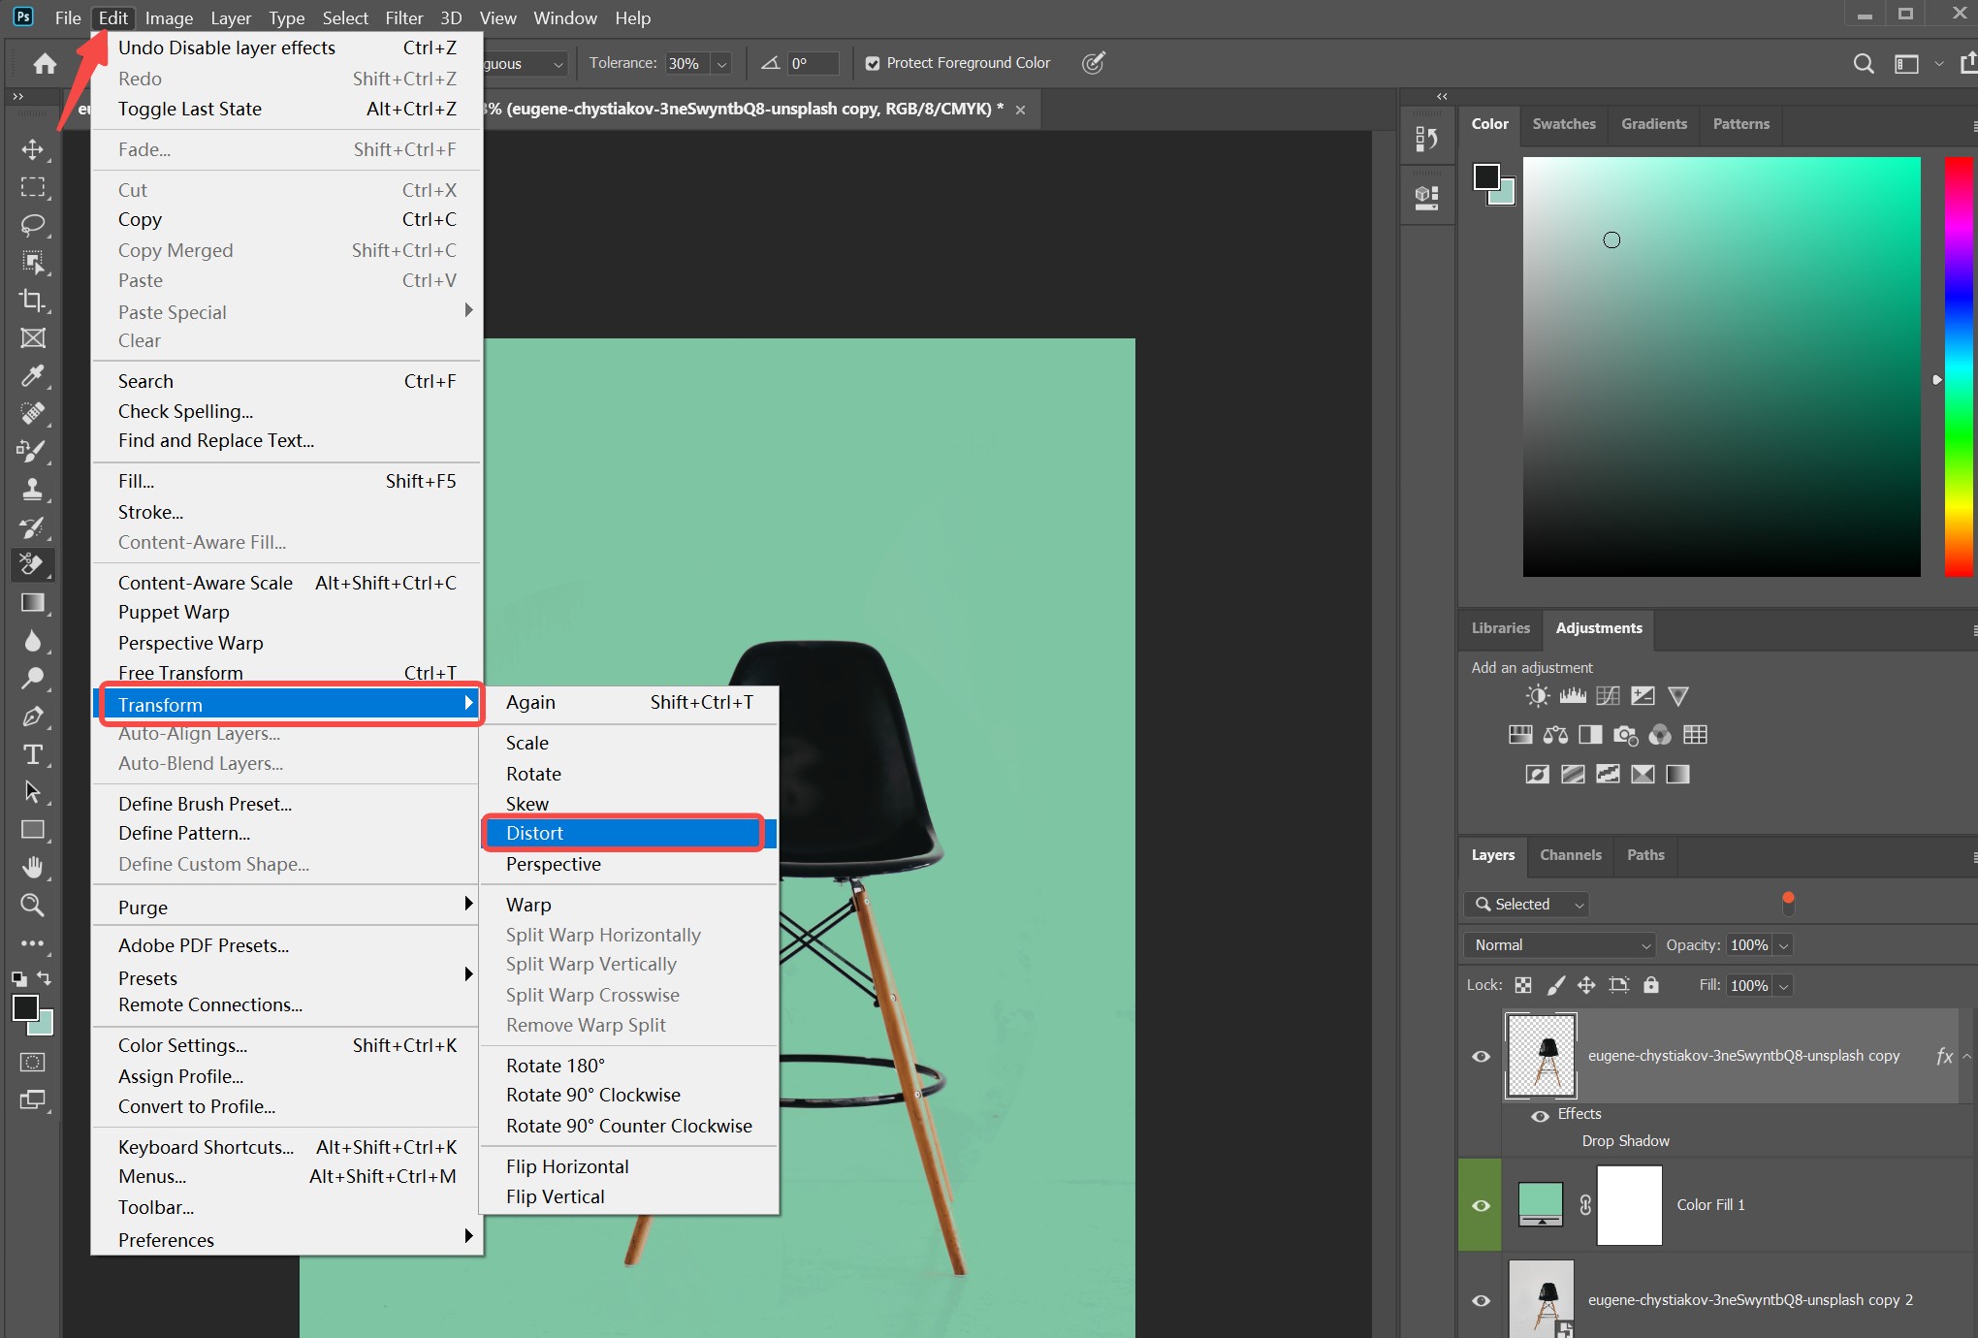Add a Color Balance adjustment
The width and height of the screenshot is (1978, 1338).
[1555, 735]
